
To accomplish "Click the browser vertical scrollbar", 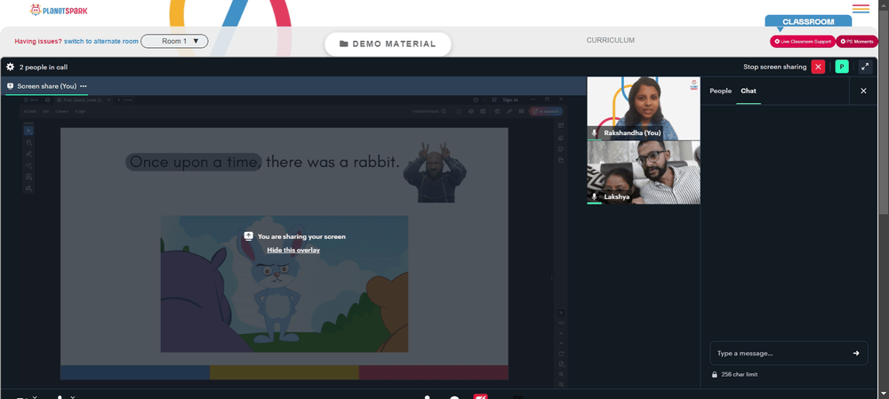I will (x=884, y=114).
